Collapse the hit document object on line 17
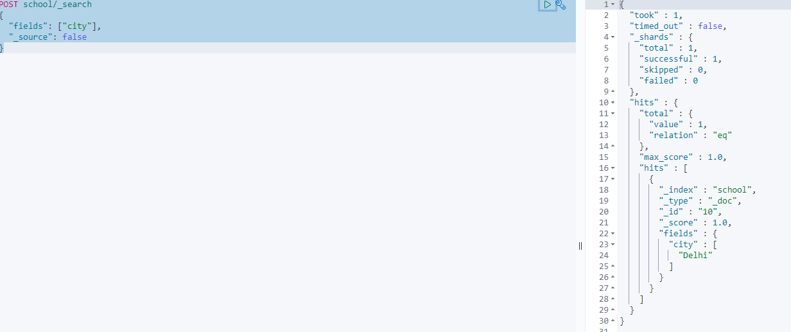Screen dimensions: 791x332 (x=613, y=179)
